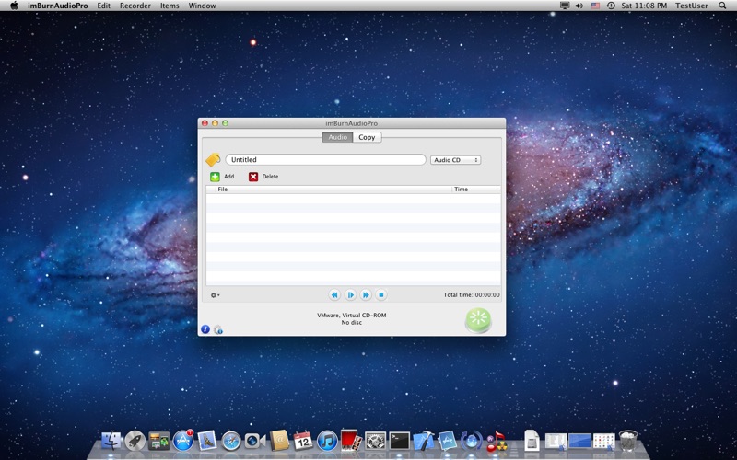
Task: Open the Recorder menu
Action: 135,6
